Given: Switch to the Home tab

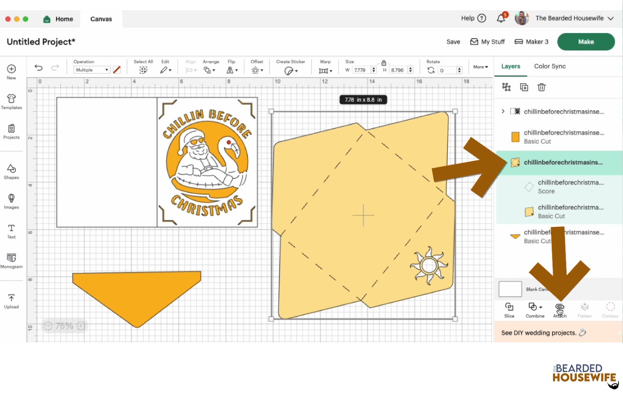Looking at the screenshot, I should (x=58, y=19).
